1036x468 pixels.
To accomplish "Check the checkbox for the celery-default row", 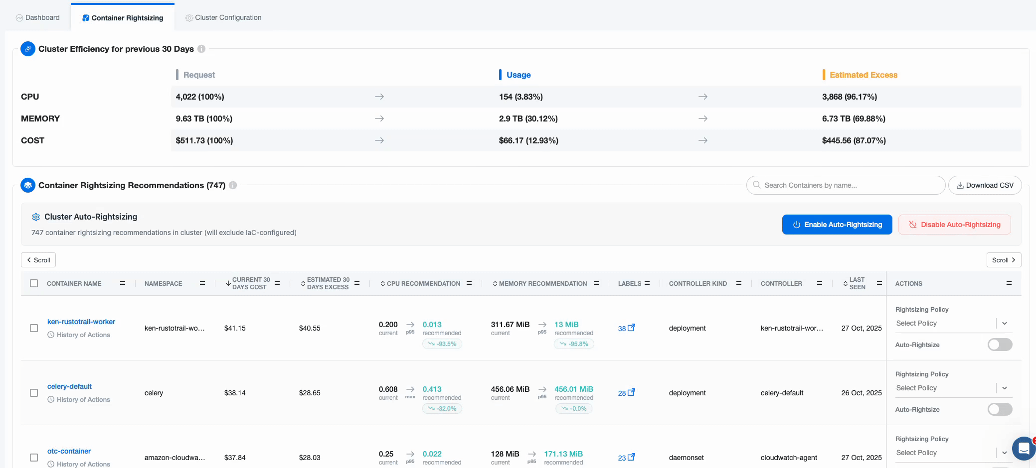I will pyautogui.click(x=34, y=393).
